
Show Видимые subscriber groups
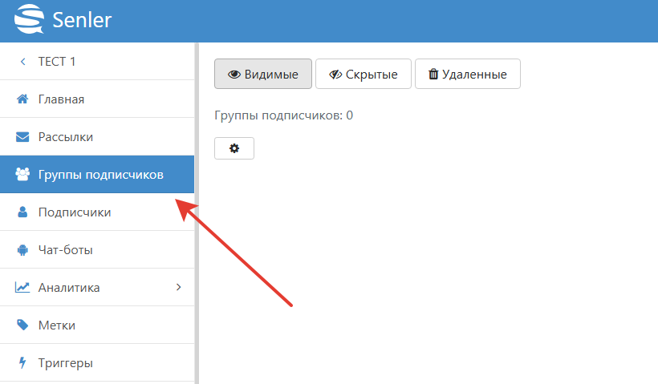tap(263, 74)
